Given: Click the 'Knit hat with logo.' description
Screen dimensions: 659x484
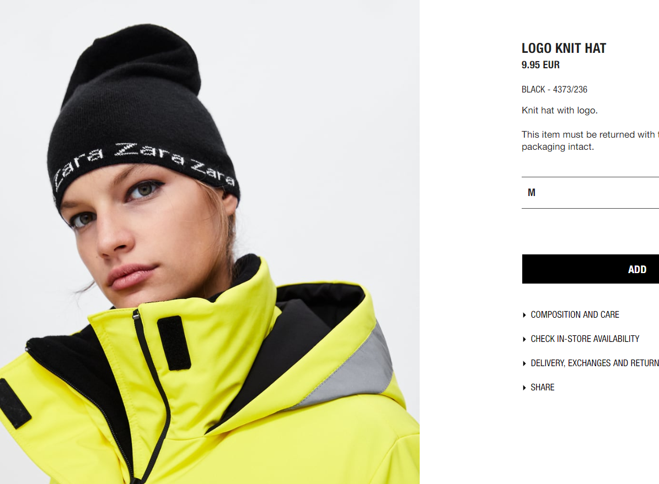Looking at the screenshot, I should [x=559, y=111].
